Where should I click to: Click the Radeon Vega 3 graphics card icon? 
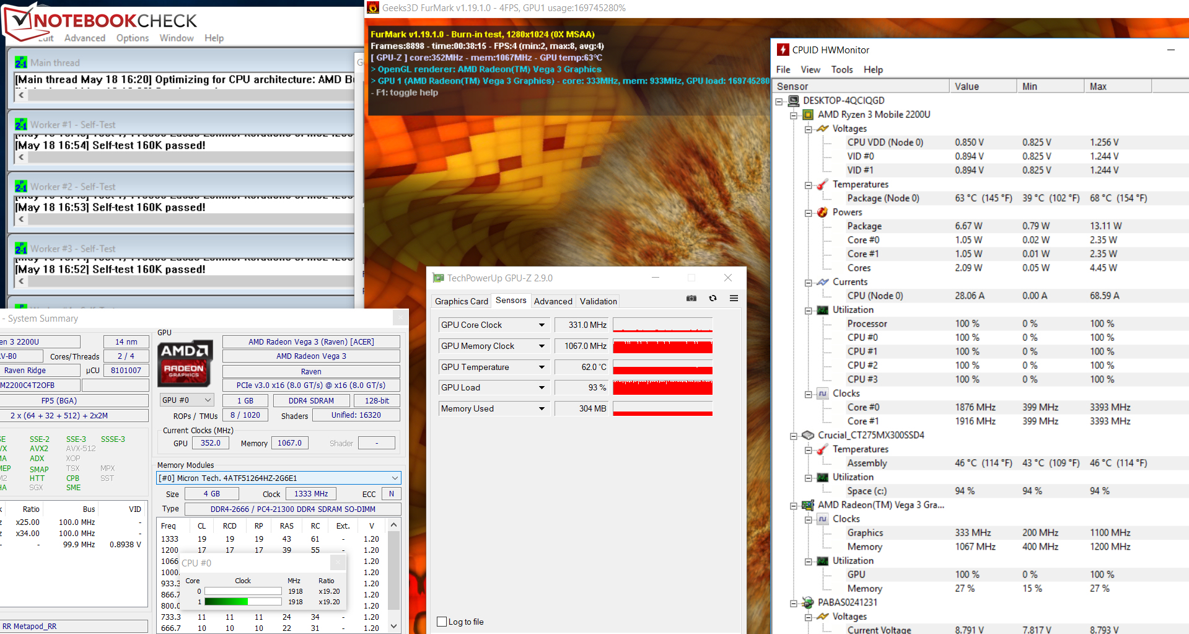point(808,505)
